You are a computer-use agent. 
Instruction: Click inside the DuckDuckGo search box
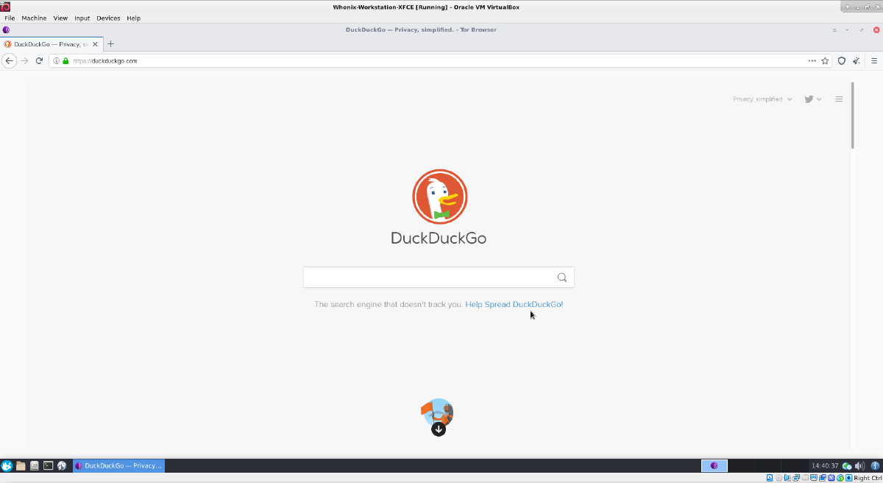[x=428, y=278]
